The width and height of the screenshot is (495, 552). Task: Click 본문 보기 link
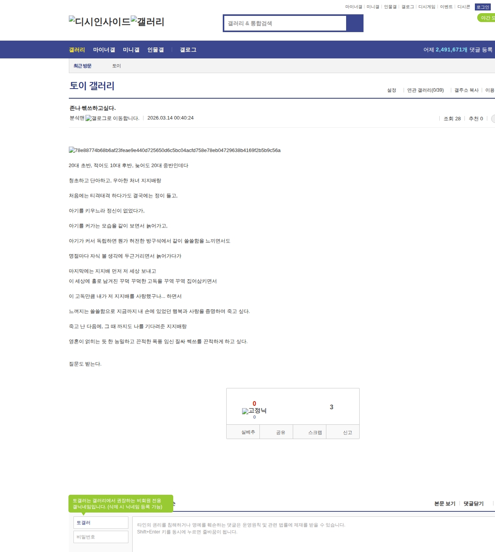pyautogui.click(x=445, y=504)
